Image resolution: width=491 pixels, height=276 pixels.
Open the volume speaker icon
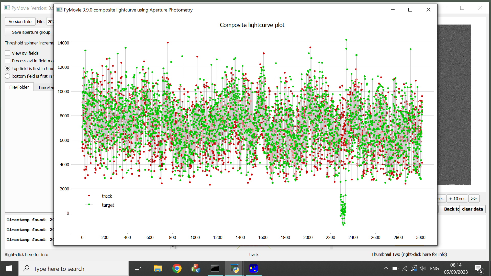pyautogui.click(x=422, y=268)
